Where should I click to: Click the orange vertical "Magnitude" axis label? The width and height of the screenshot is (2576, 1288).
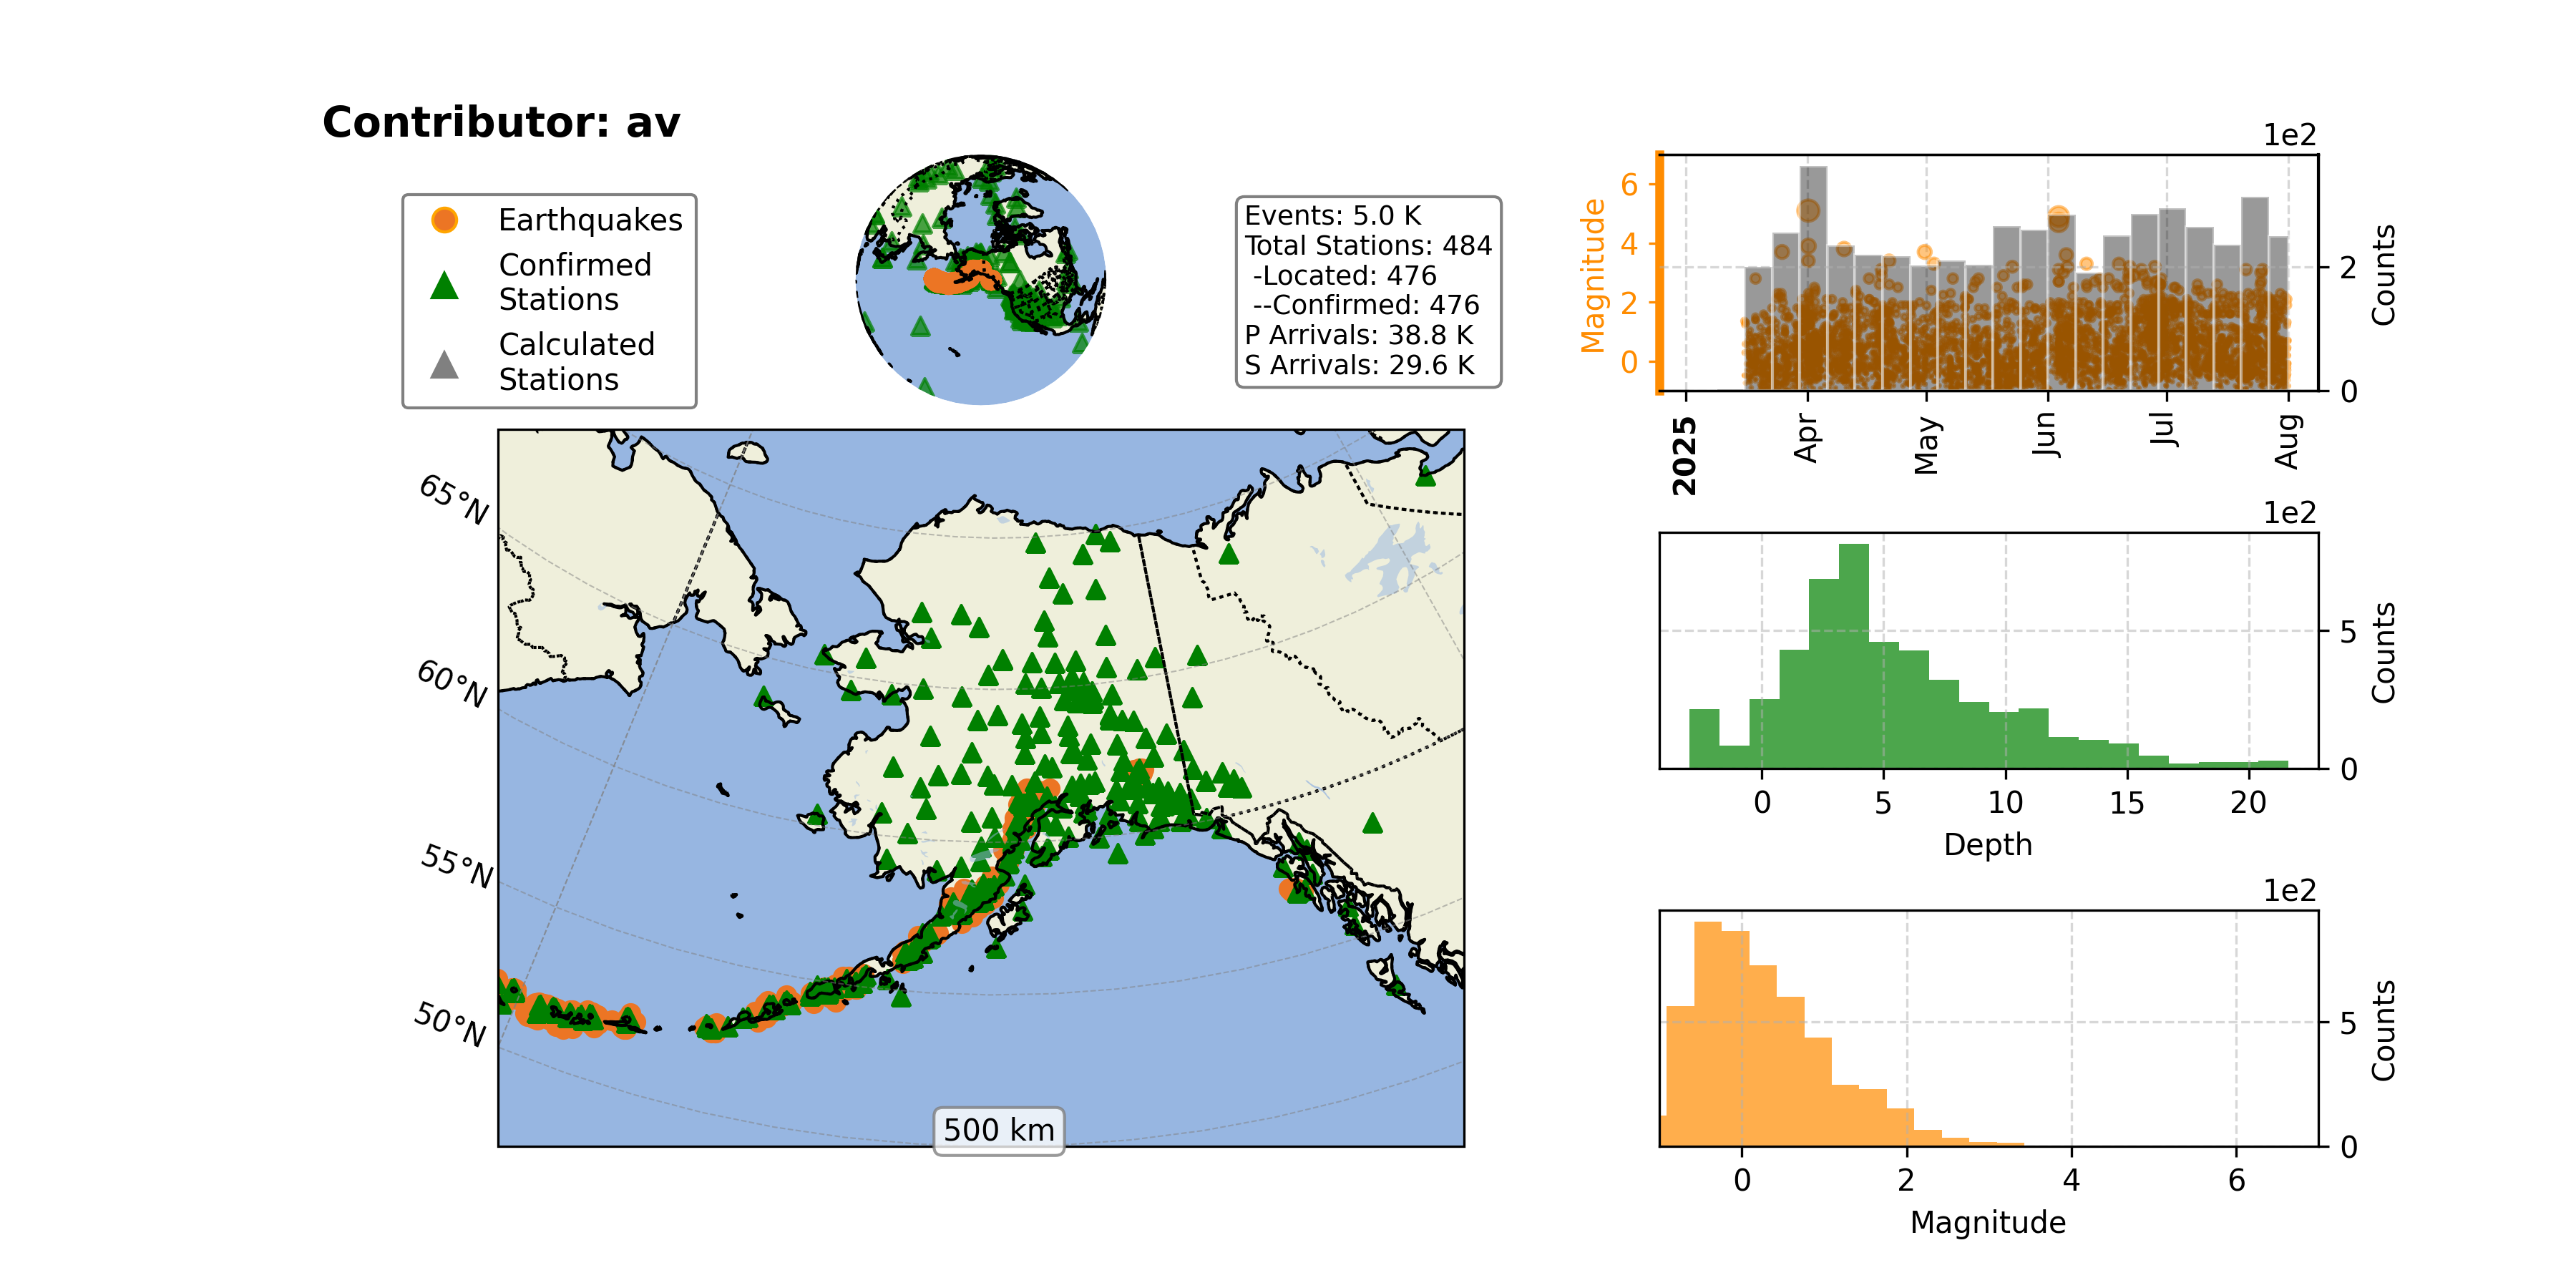click(1592, 276)
